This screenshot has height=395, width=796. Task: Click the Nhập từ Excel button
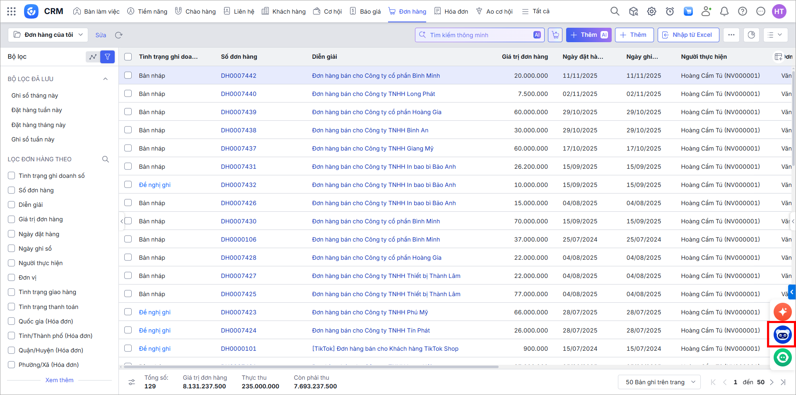[x=688, y=35]
